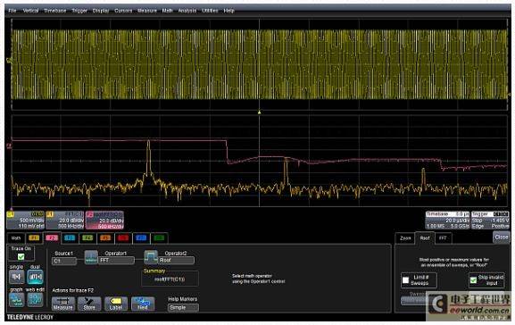Viewport: 515px width, 325px height.
Task: Open the Analysis menu
Action: (187, 11)
